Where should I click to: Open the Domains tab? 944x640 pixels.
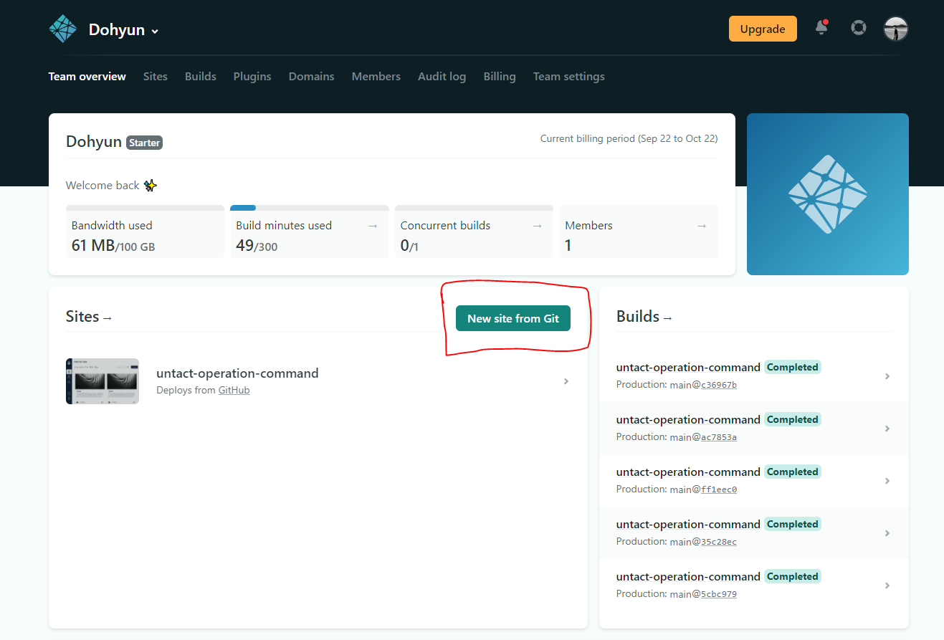pos(312,77)
